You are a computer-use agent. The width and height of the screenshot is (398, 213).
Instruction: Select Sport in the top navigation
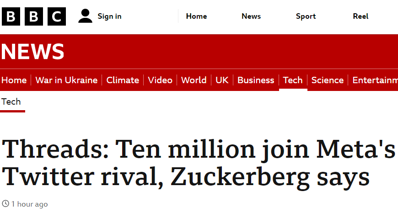(x=306, y=16)
